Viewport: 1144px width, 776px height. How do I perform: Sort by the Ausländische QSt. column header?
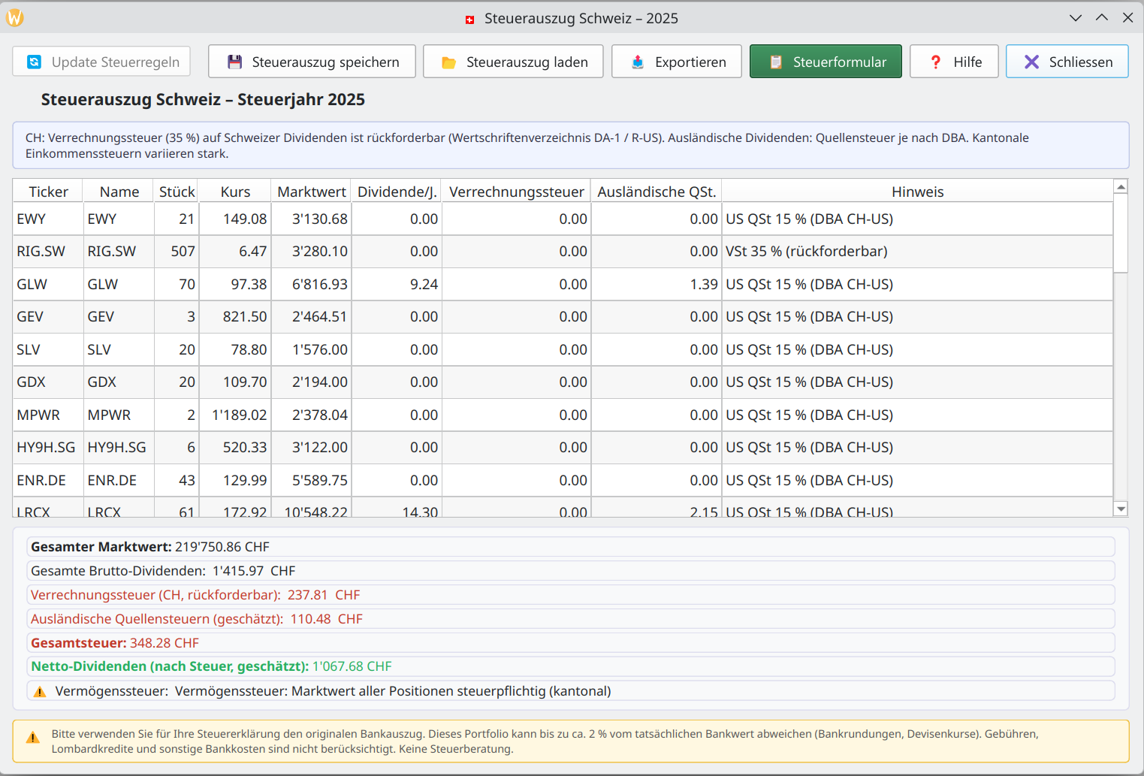tap(657, 192)
